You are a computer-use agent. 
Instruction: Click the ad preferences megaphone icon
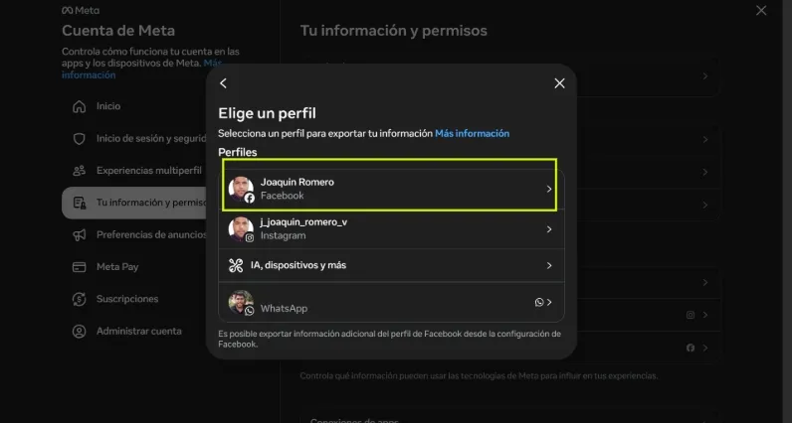(x=79, y=235)
